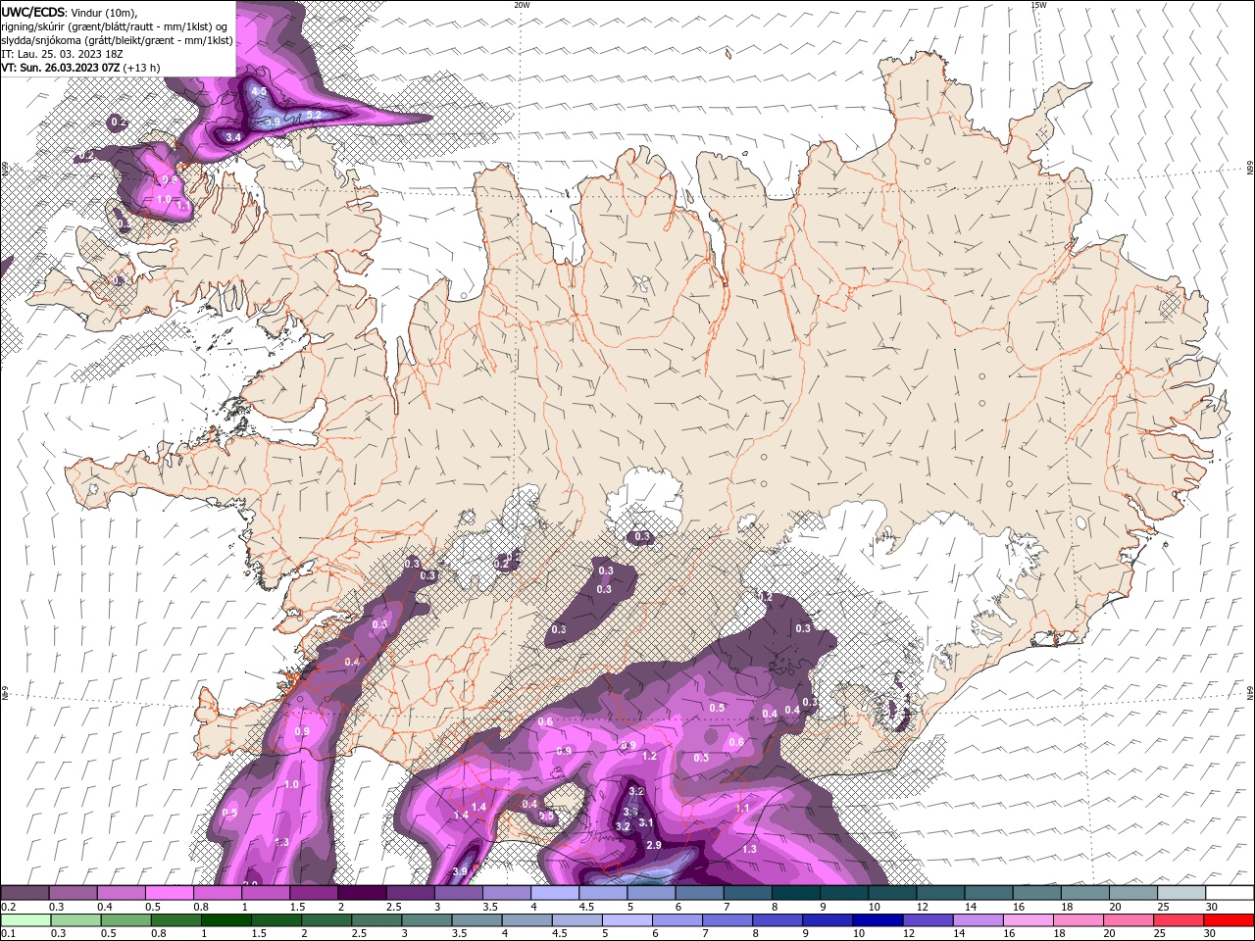Image resolution: width=1255 pixels, height=941 pixels.
Task: Click the 20 label in snow legend
Action: pyautogui.click(x=1116, y=907)
